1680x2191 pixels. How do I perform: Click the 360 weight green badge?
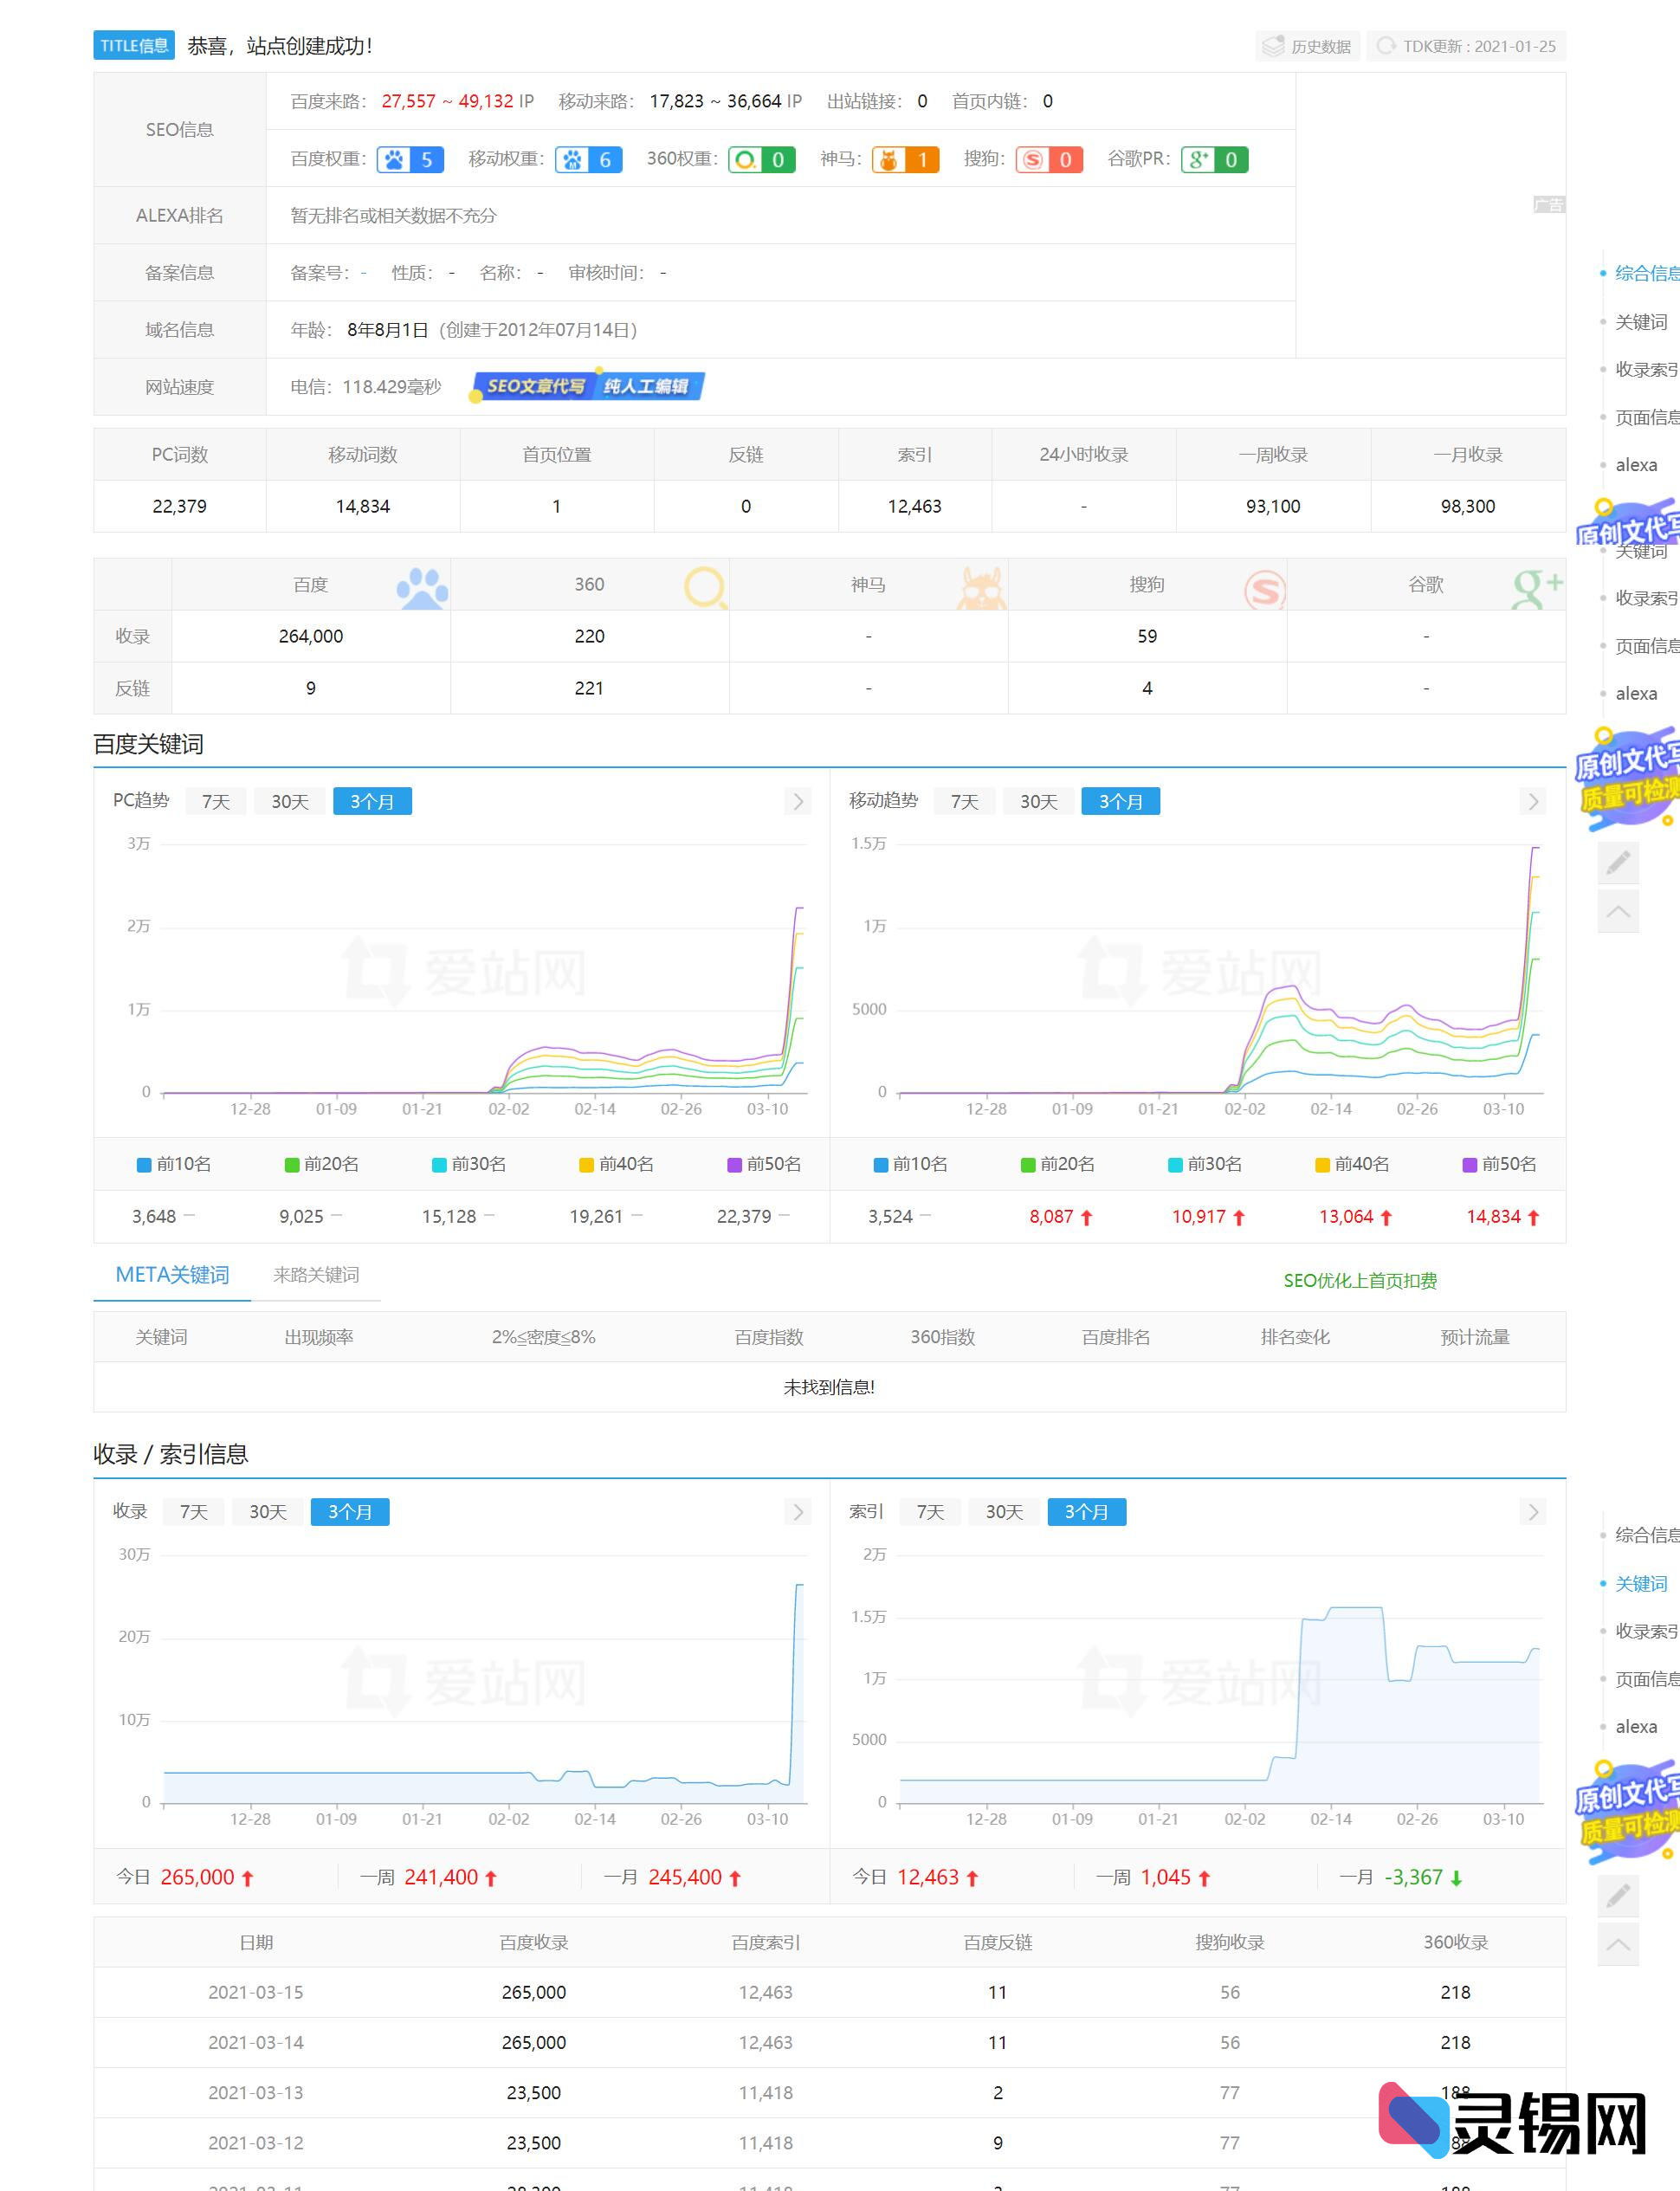point(761,160)
